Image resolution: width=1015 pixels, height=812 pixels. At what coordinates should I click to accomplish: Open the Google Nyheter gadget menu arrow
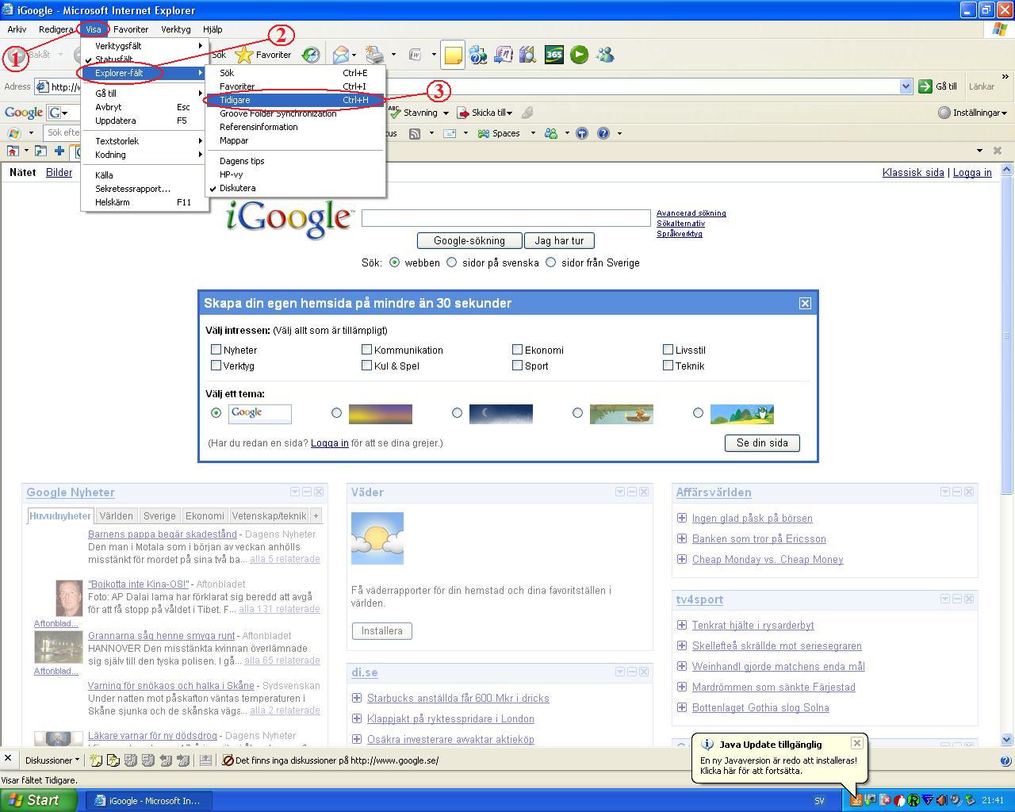pyautogui.click(x=295, y=492)
